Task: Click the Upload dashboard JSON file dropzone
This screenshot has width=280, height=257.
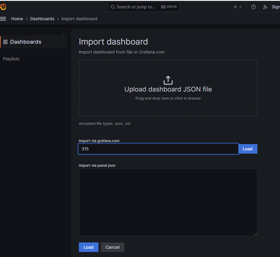Action: point(168,88)
